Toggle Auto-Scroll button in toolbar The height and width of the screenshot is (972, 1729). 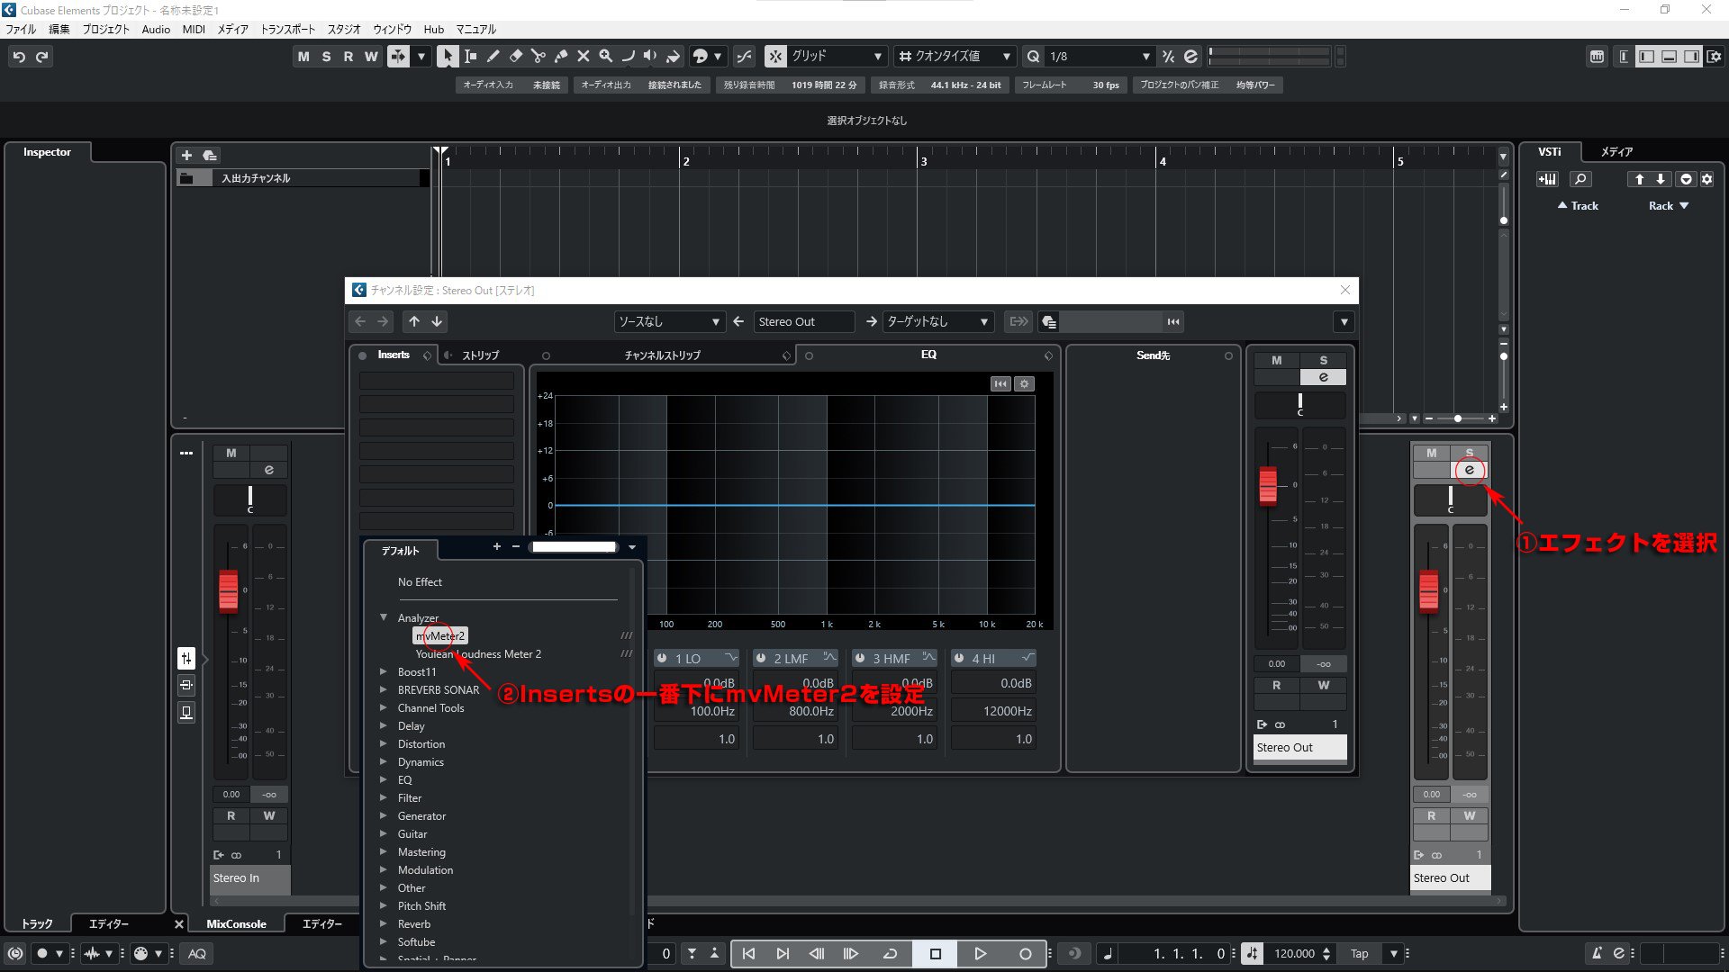click(x=398, y=57)
